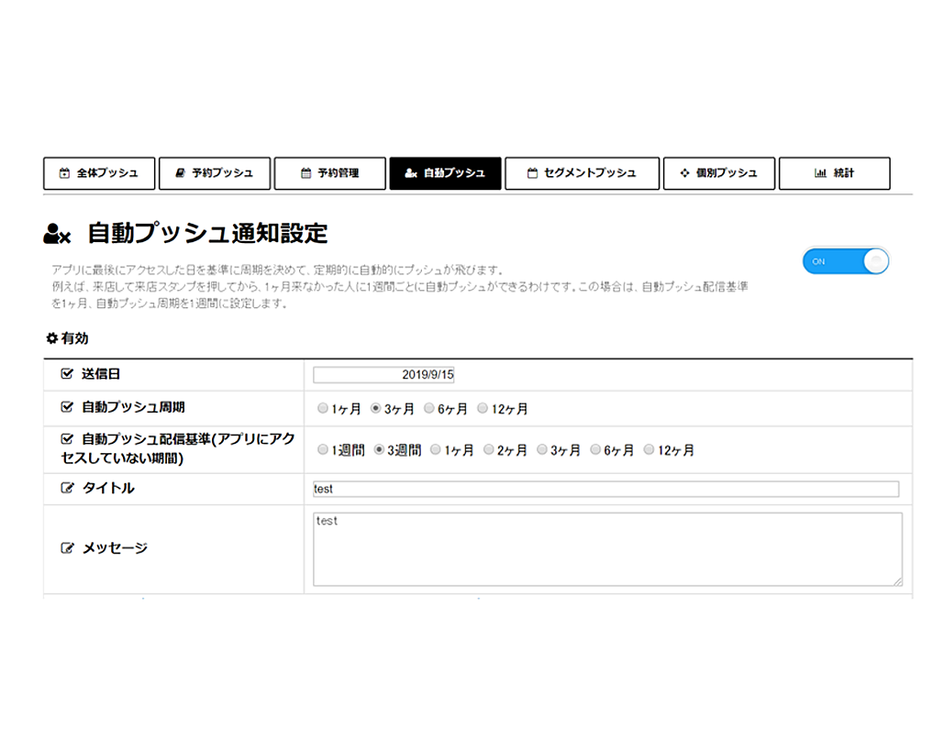The image size is (944, 751).
Task: Click the edit icon beside メッセージ
Action: [66, 547]
